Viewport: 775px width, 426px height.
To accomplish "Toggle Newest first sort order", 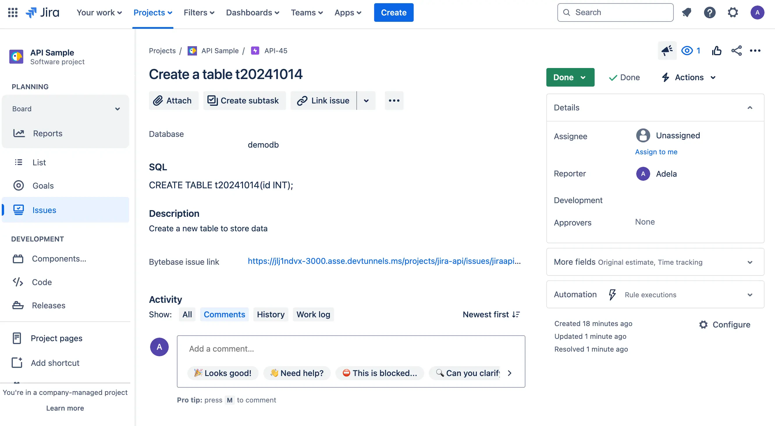I will tap(490, 314).
